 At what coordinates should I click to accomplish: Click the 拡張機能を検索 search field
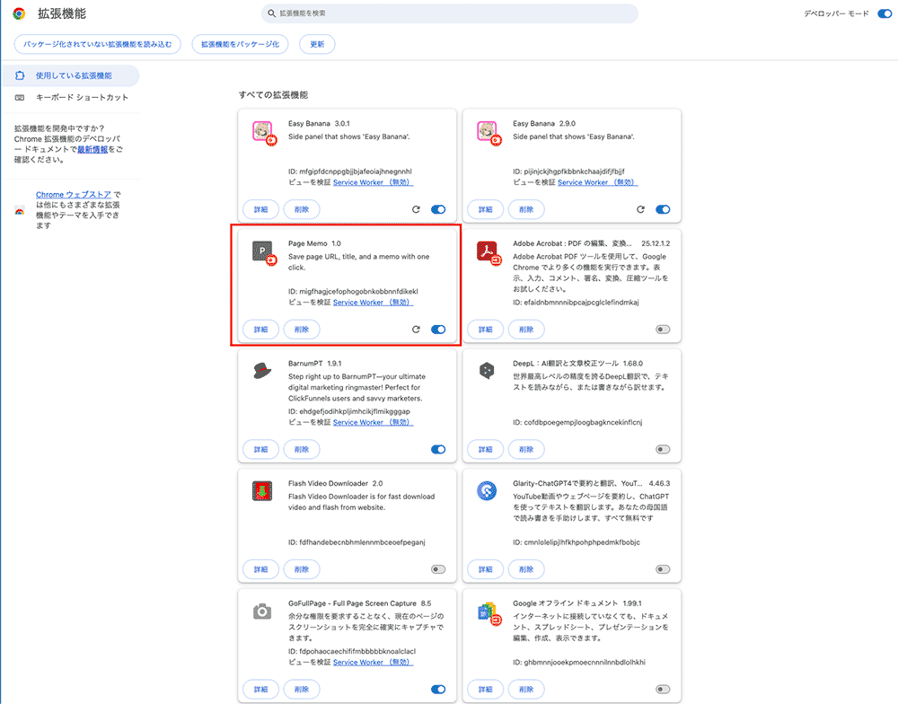point(449,13)
